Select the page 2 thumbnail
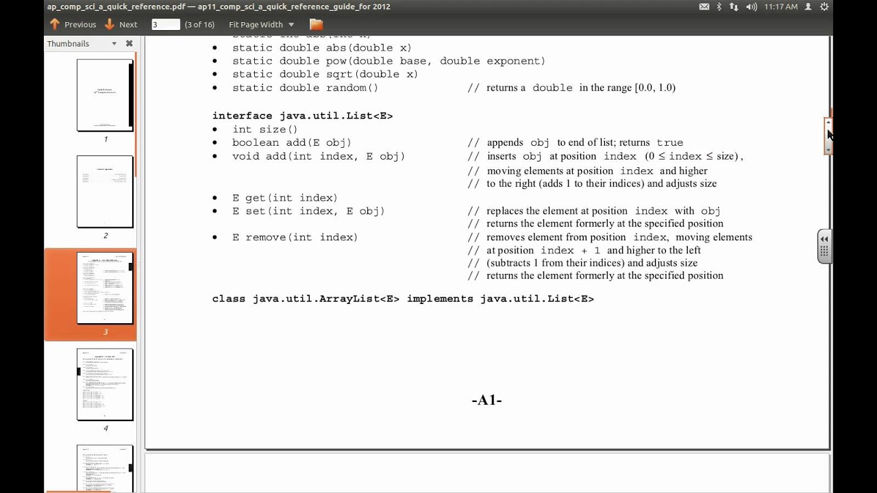877x493 pixels. pyautogui.click(x=105, y=192)
